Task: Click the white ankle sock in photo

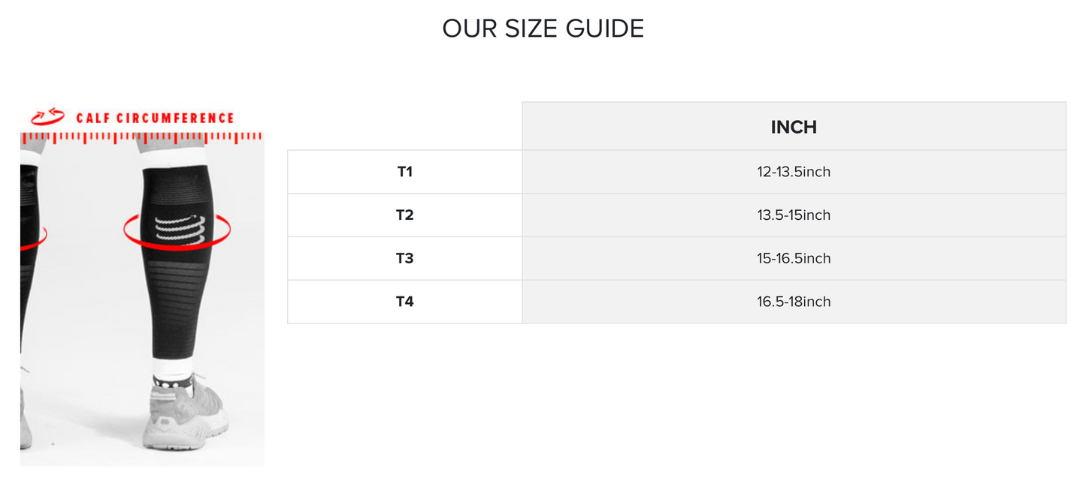Action: [173, 366]
